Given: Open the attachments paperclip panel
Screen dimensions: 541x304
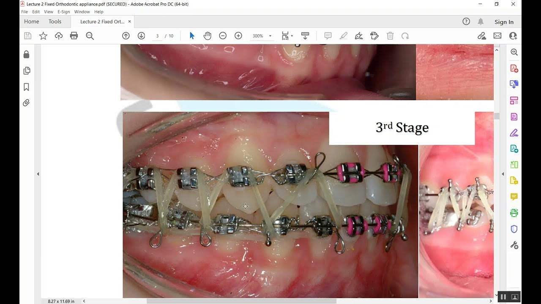Looking at the screenshot, I should coord(26,103).
